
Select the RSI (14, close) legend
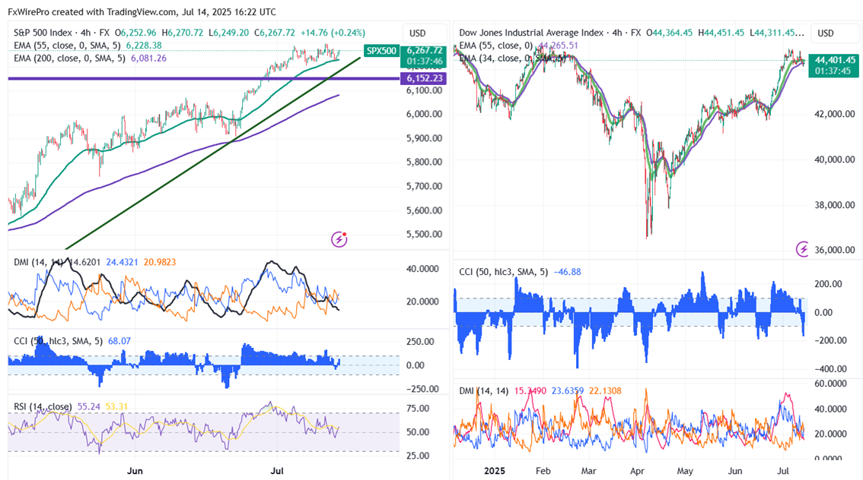click(43, 407)
